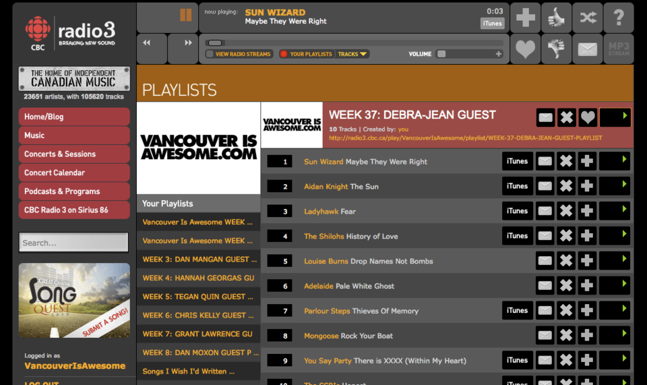Select WEEK 3: DAN MANGAN GUEST playlist
The height and width of the screenshot is (385, 647).
198,260
